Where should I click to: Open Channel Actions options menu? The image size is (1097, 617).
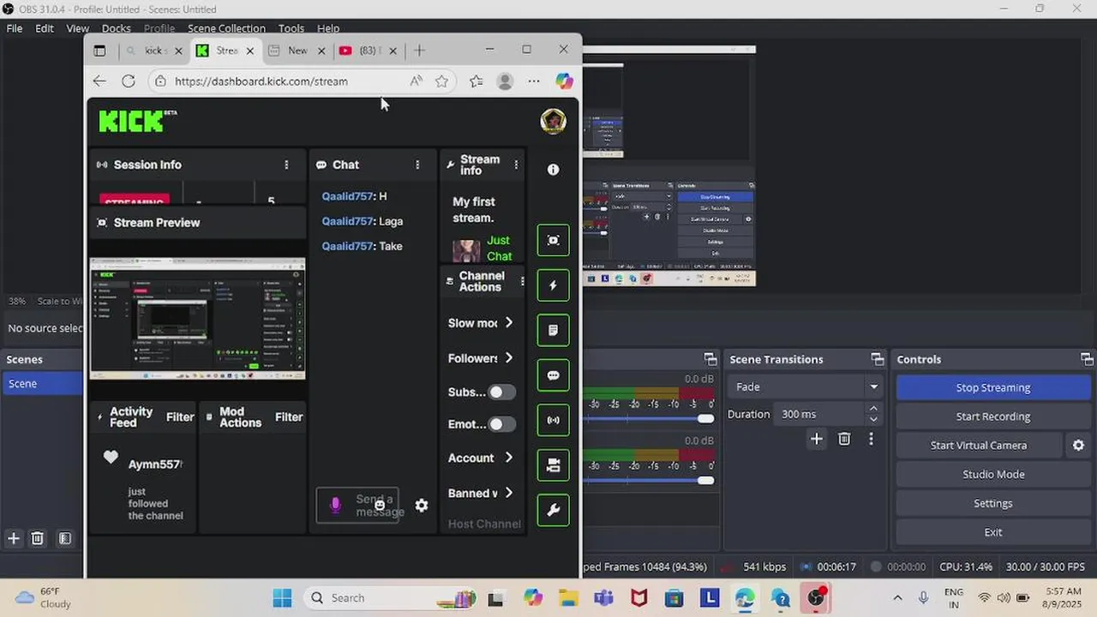(522, 281)
